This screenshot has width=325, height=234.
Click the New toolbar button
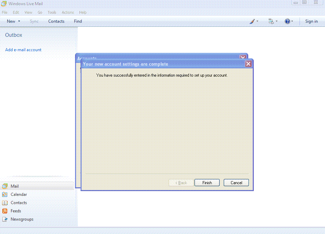click(x=11, y=21)
